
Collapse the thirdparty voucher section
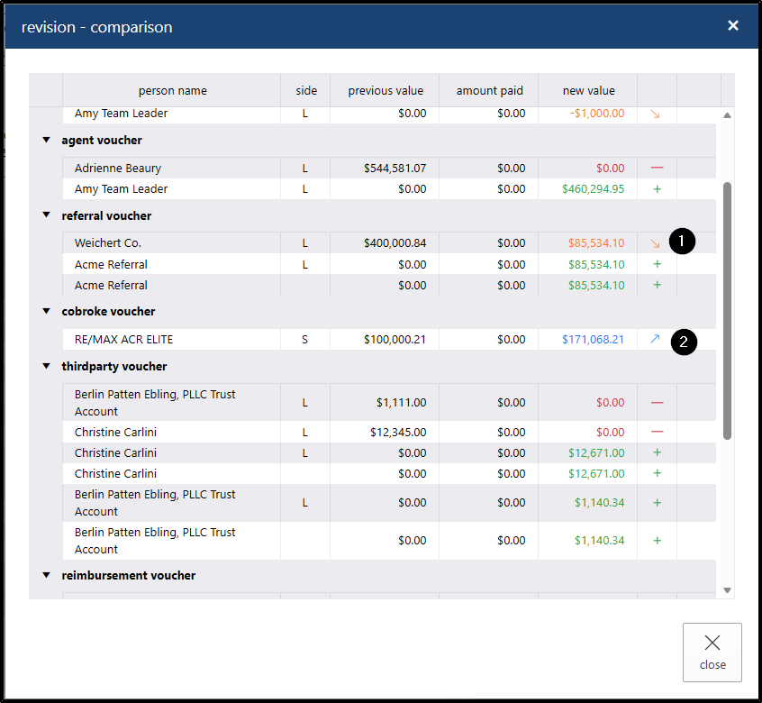(x=46, y=367)
